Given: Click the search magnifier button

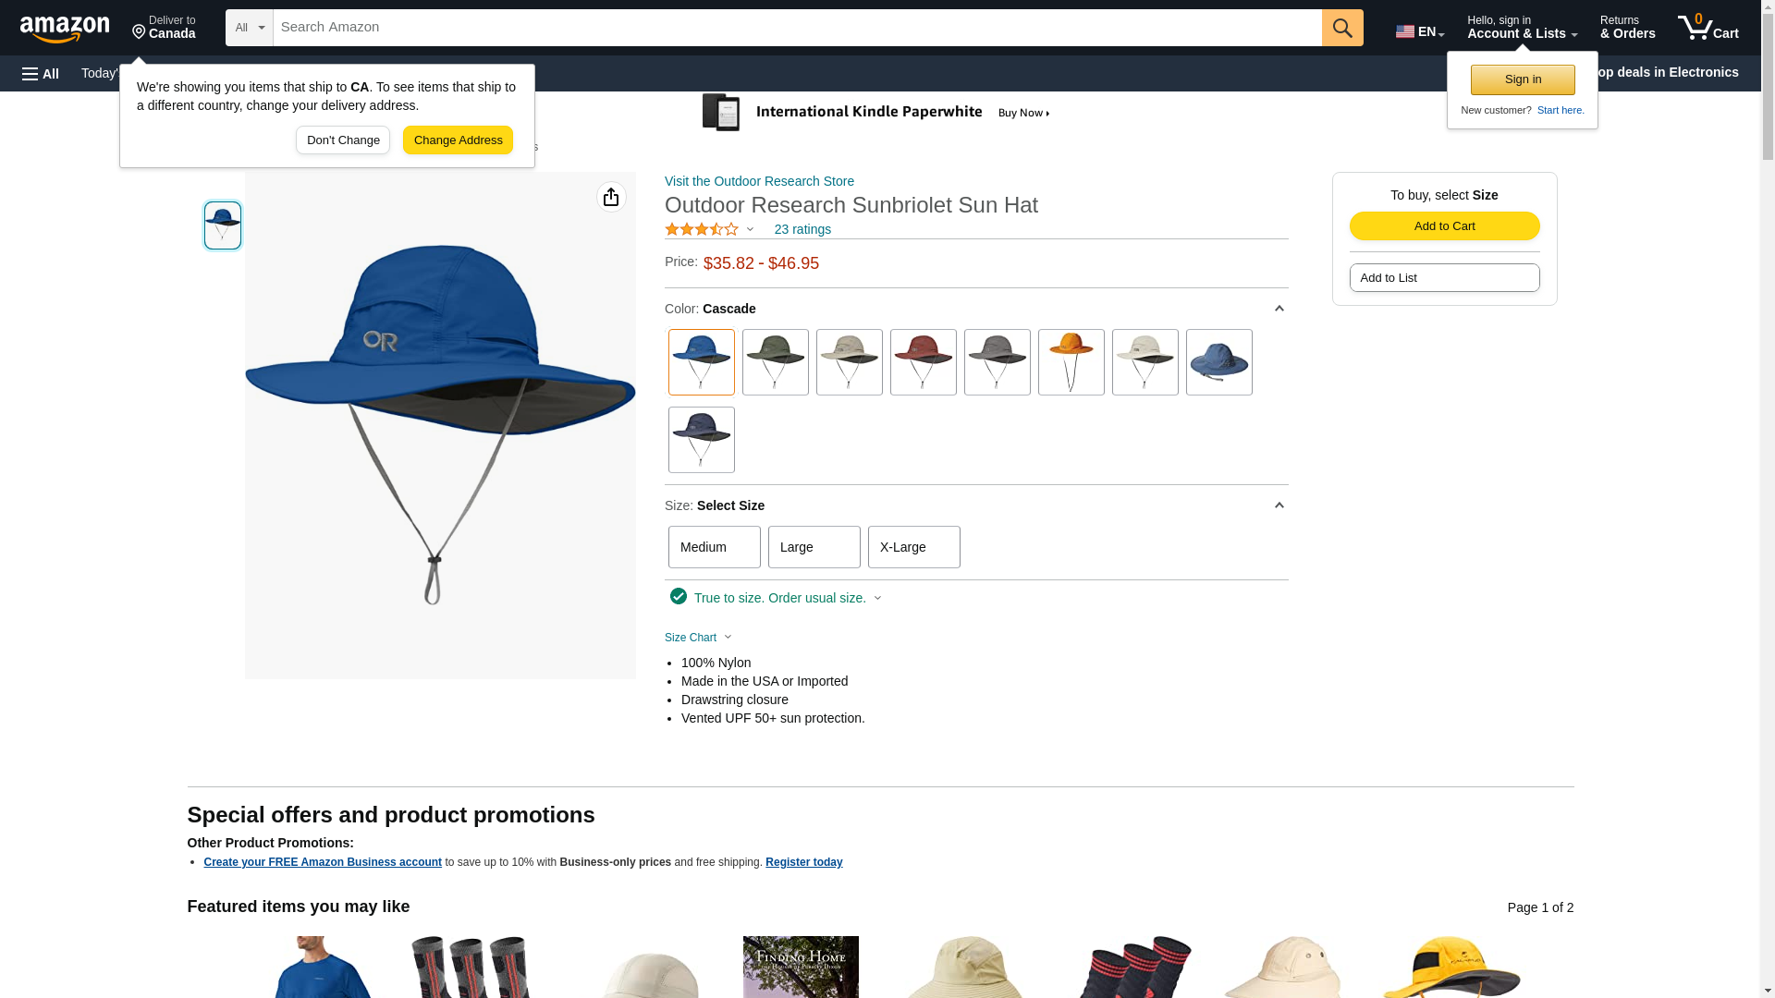Looking at the screenshot, I should point(1342,28).
